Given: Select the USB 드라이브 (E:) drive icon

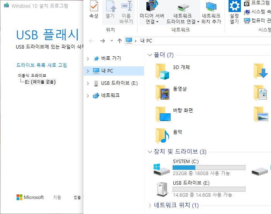Looking at the screenshot, I should point(162,189).
